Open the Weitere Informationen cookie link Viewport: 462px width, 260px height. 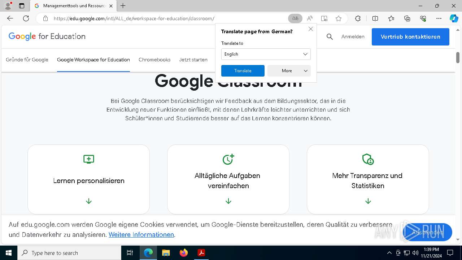click(141, 235)
